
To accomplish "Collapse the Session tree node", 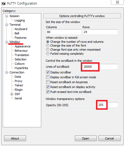I will point(7,16).
